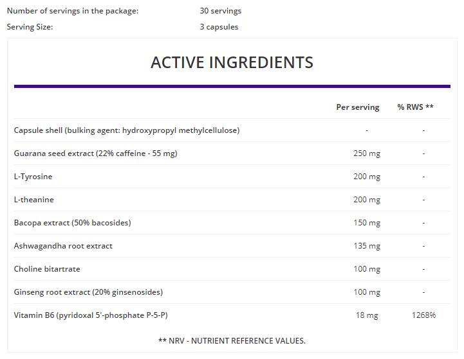Click the "3 capsules" serving size value
Image resolution: width=464 pixels, height=359 pixels.
(x=219, y=27)
